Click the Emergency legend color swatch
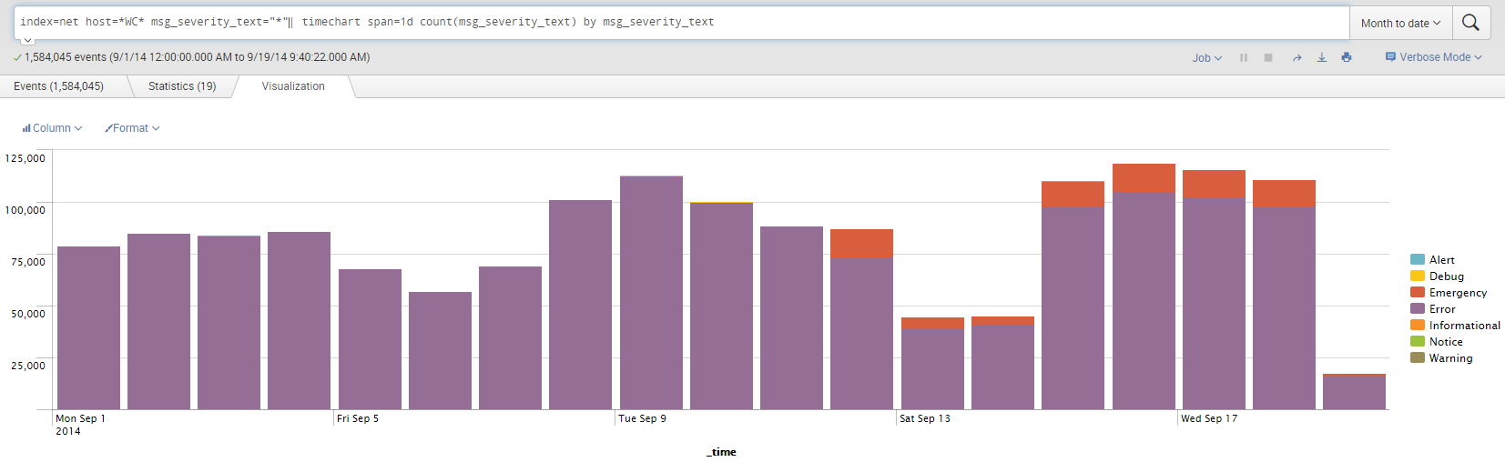The height and width of the screenshot is (462, 1505). pos(1418,293)
